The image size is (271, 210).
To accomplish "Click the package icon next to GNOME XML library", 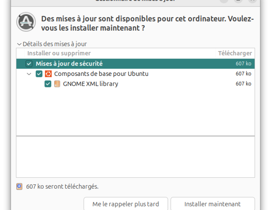I will pos(57,84).
